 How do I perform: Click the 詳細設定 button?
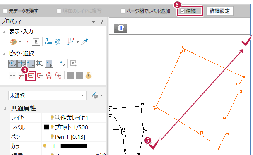[220, 11]
